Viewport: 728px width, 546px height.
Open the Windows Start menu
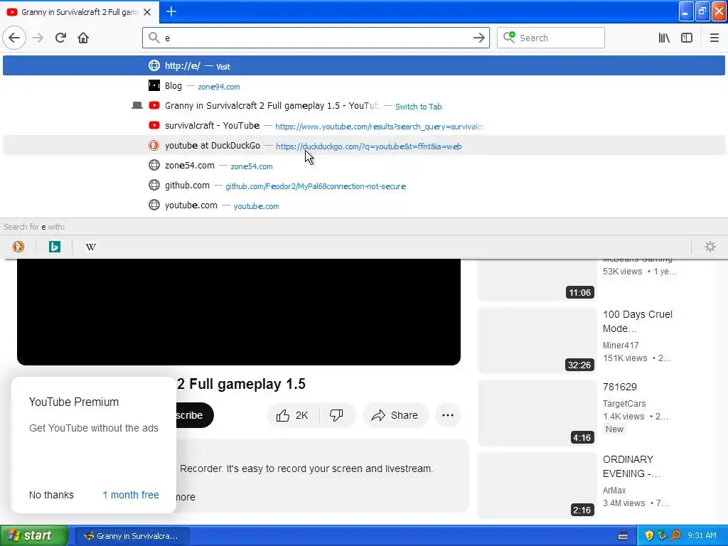point(34,535)
